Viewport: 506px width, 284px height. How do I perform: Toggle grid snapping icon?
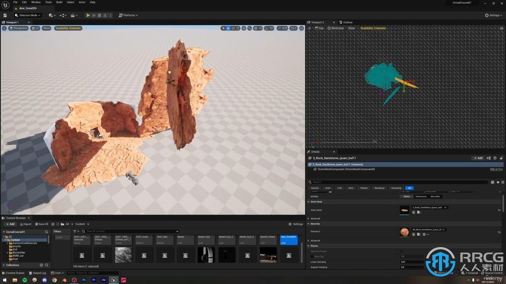pyautogui.click(x=256, y=28)
